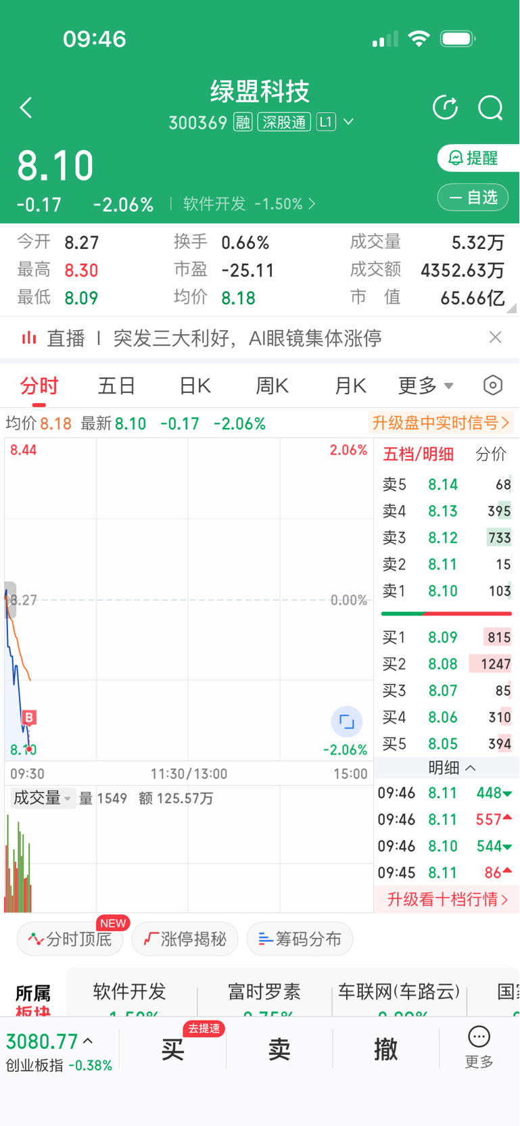Tap the 买 buy button
The height and width of the screenshot is (1126, 520).
coord(173,1050)
